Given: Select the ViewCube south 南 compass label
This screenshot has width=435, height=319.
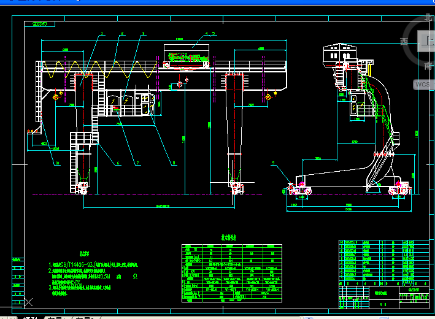Looking at the screenshot, I should click(428, 65).
